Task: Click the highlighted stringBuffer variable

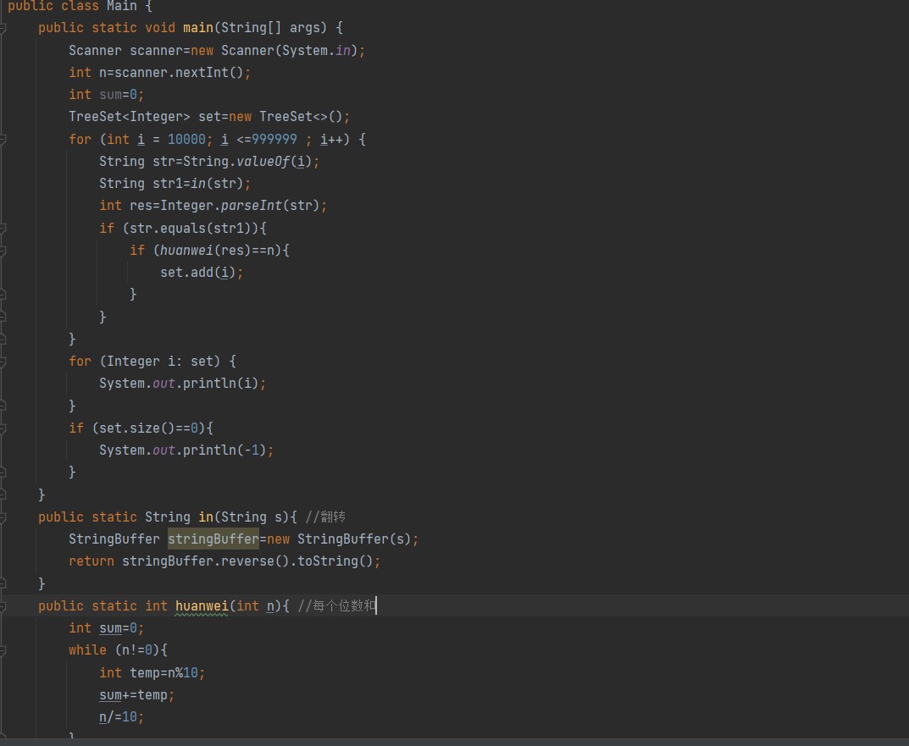Action: coord(213,539)
